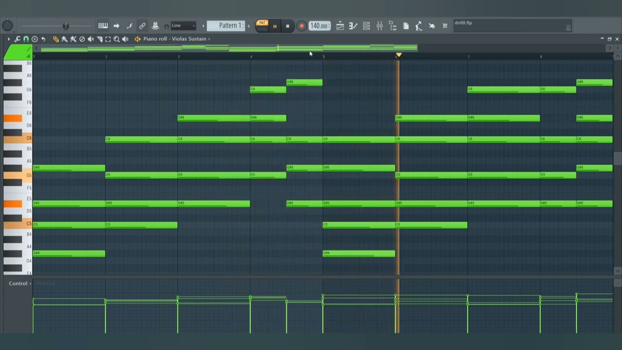Toggle piano roll snap magnet
The image size is (622, 350).
[x=26, y=39]
